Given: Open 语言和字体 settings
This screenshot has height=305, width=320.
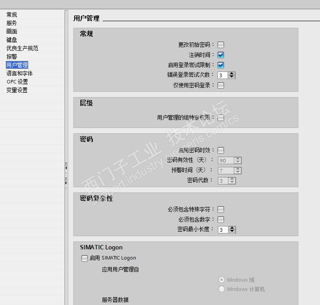Looking at the screenshot, I should [x=19, y=73].
